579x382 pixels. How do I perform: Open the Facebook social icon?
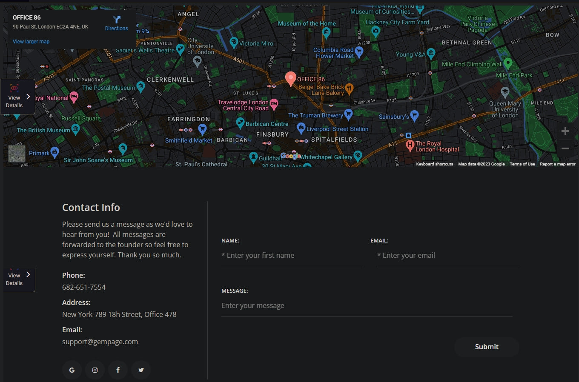click(x=118, y=370)
